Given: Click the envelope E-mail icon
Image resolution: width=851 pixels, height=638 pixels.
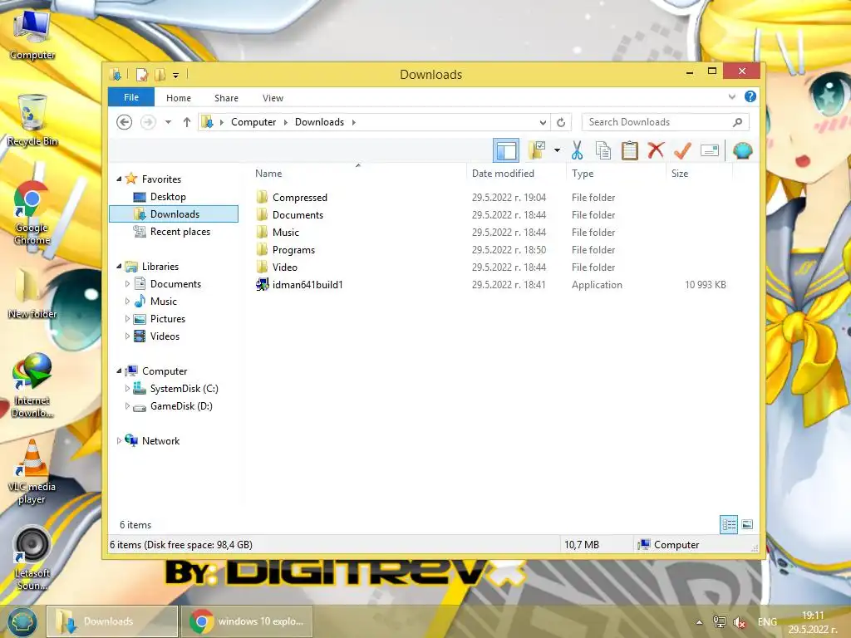Looking at the screenshot, I should 710,150.
